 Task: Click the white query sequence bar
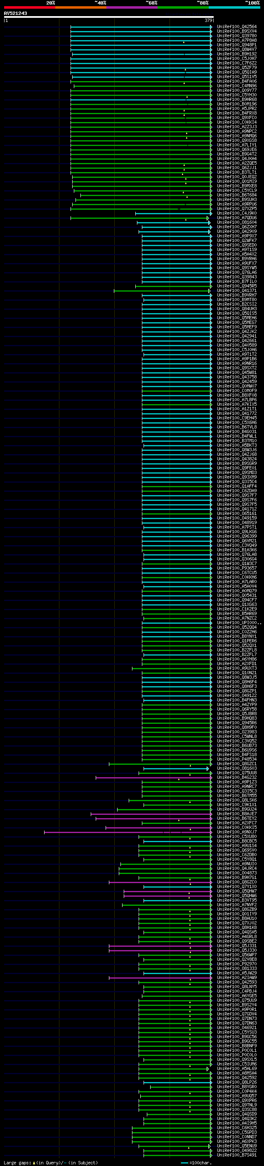coord(109,17)
